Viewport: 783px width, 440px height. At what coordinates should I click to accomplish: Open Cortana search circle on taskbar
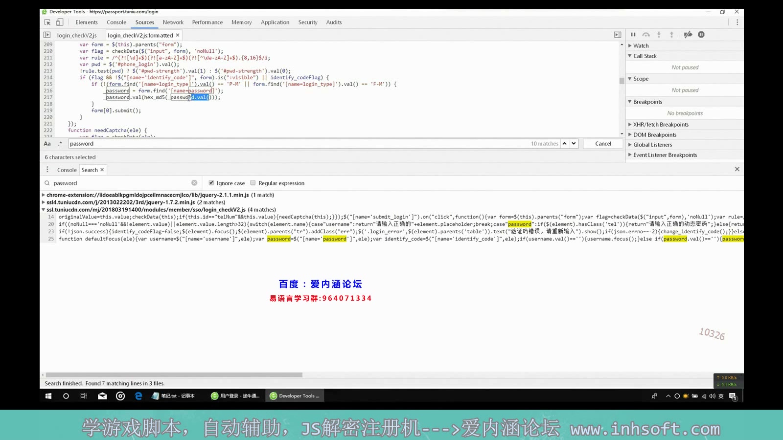[x=66, y=396]
